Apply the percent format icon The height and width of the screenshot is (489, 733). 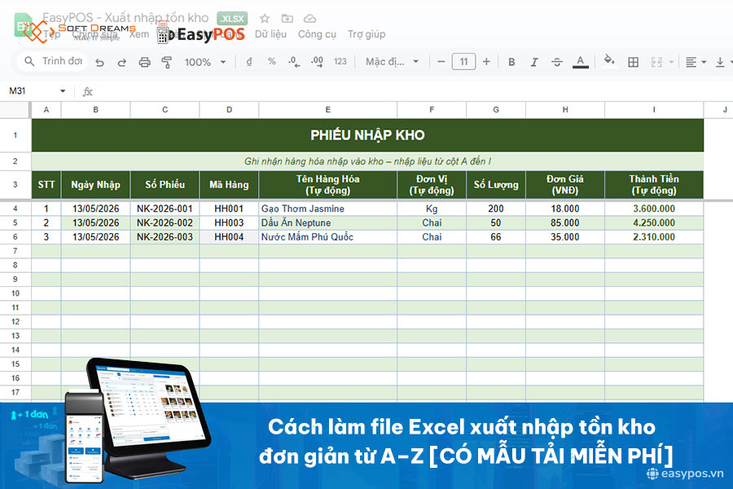271,62
